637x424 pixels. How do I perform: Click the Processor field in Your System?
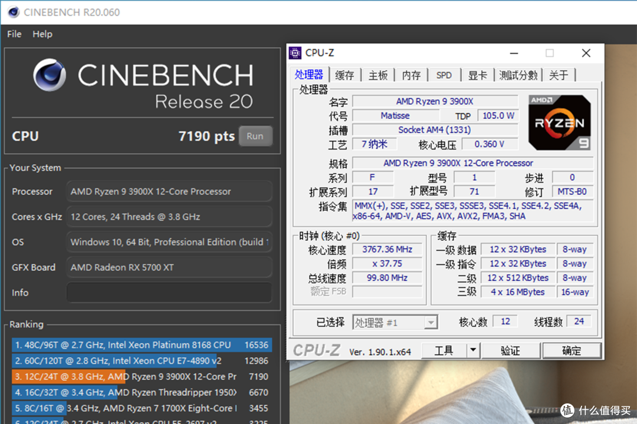(169, 191)
